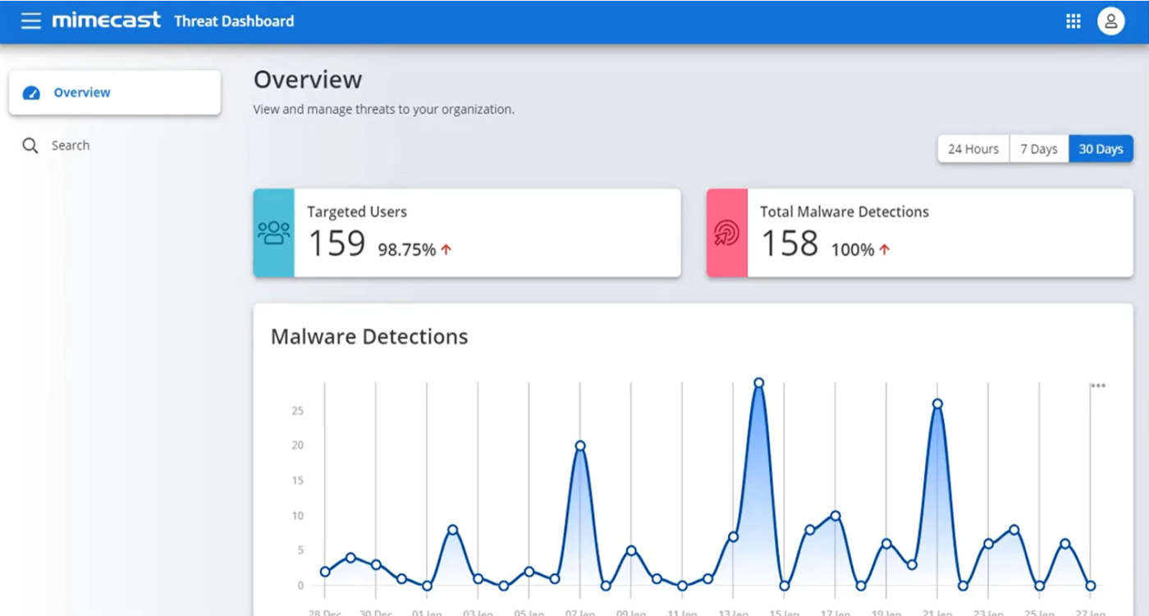
Task: Click the chart data point at value 20
Action: (580, 446)
